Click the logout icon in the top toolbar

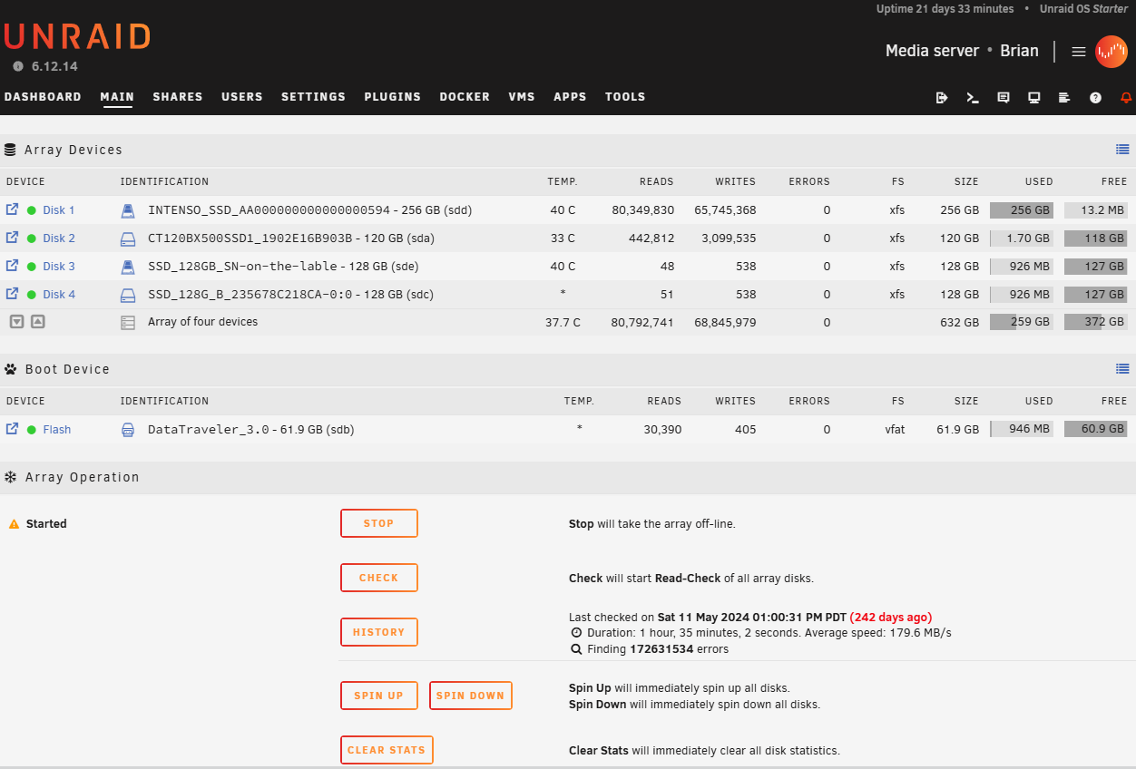pos(942,97)
